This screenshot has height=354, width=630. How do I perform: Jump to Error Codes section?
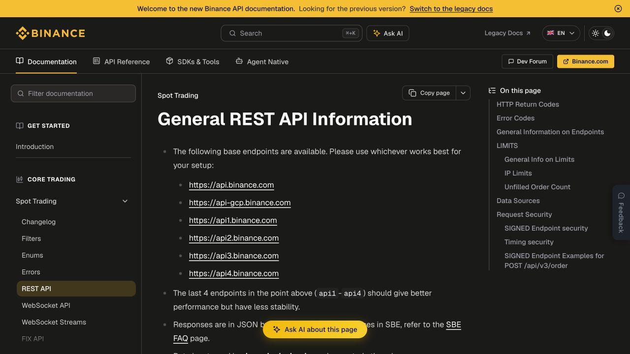(515, 118)
